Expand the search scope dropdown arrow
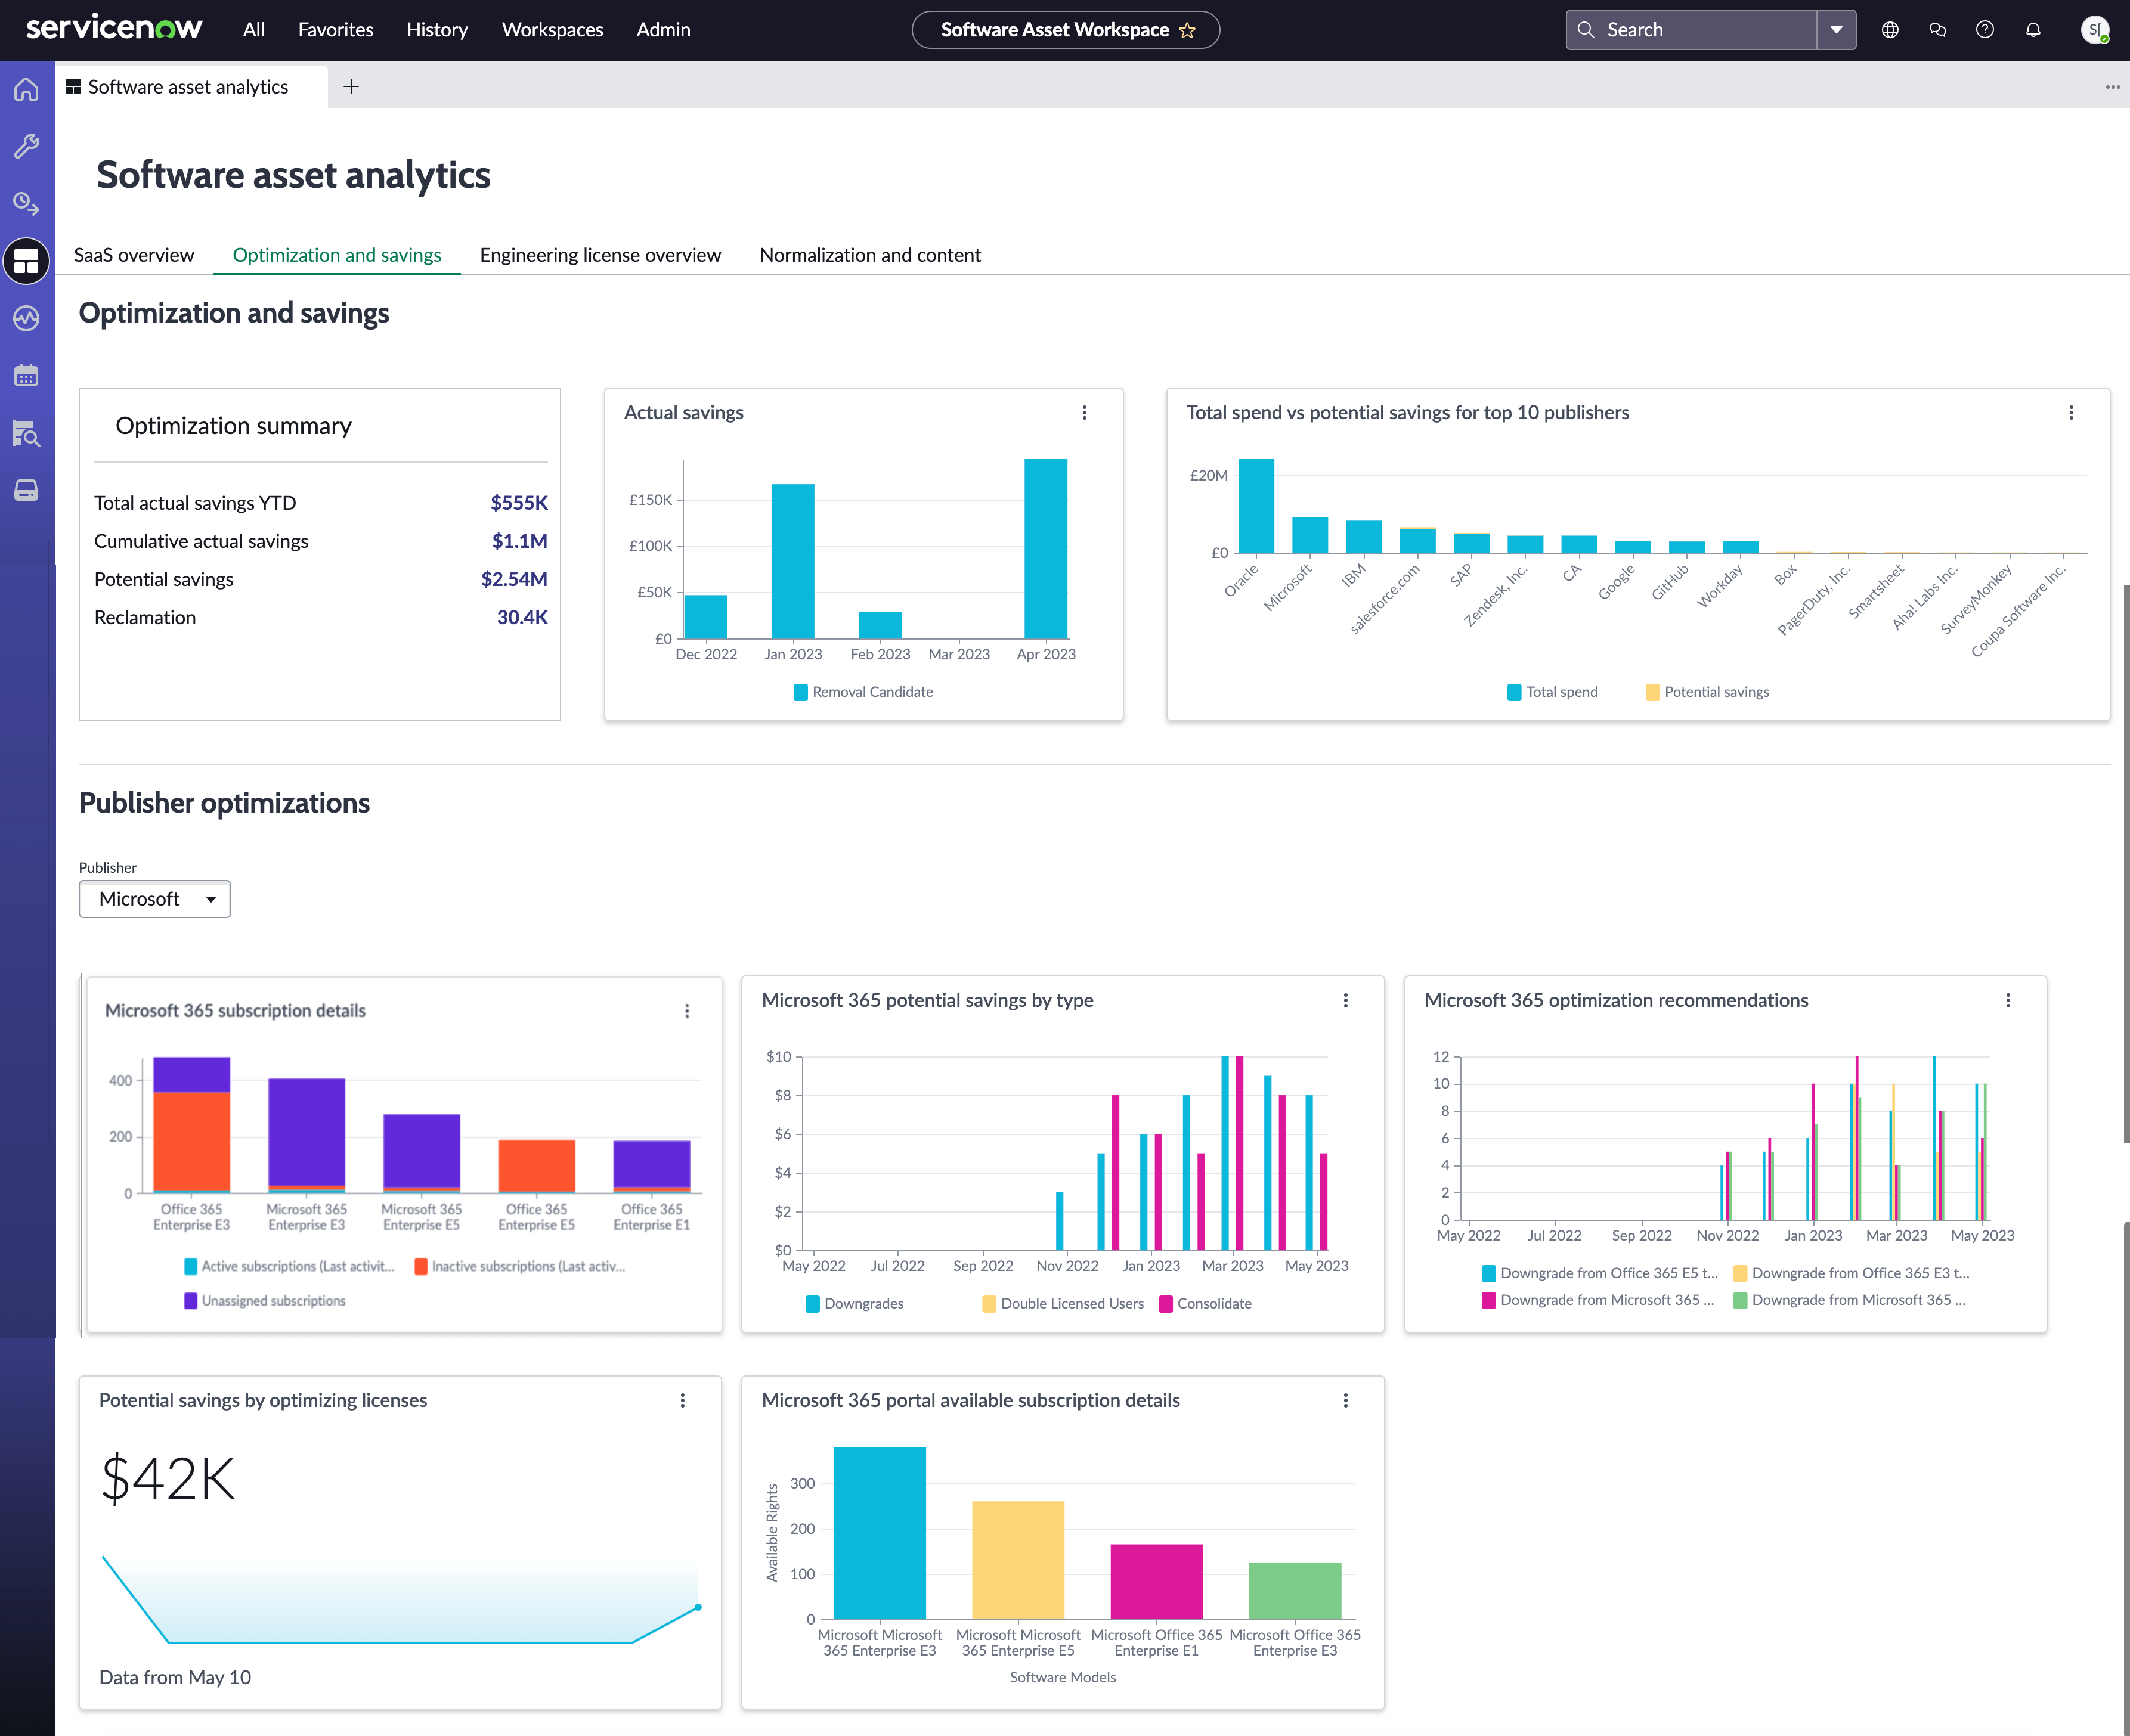 [x=1836, y=30]
